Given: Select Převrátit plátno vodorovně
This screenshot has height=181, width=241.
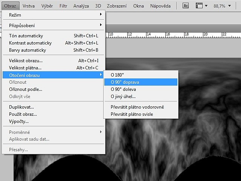Looking at the screenshot, I should (141, 107).
